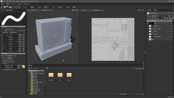Select the Paint bucket fill tool

point(10,7)
